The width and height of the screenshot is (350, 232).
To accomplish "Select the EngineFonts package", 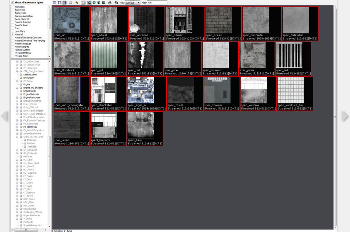I will pyautogui.click(x=29, y=91).
